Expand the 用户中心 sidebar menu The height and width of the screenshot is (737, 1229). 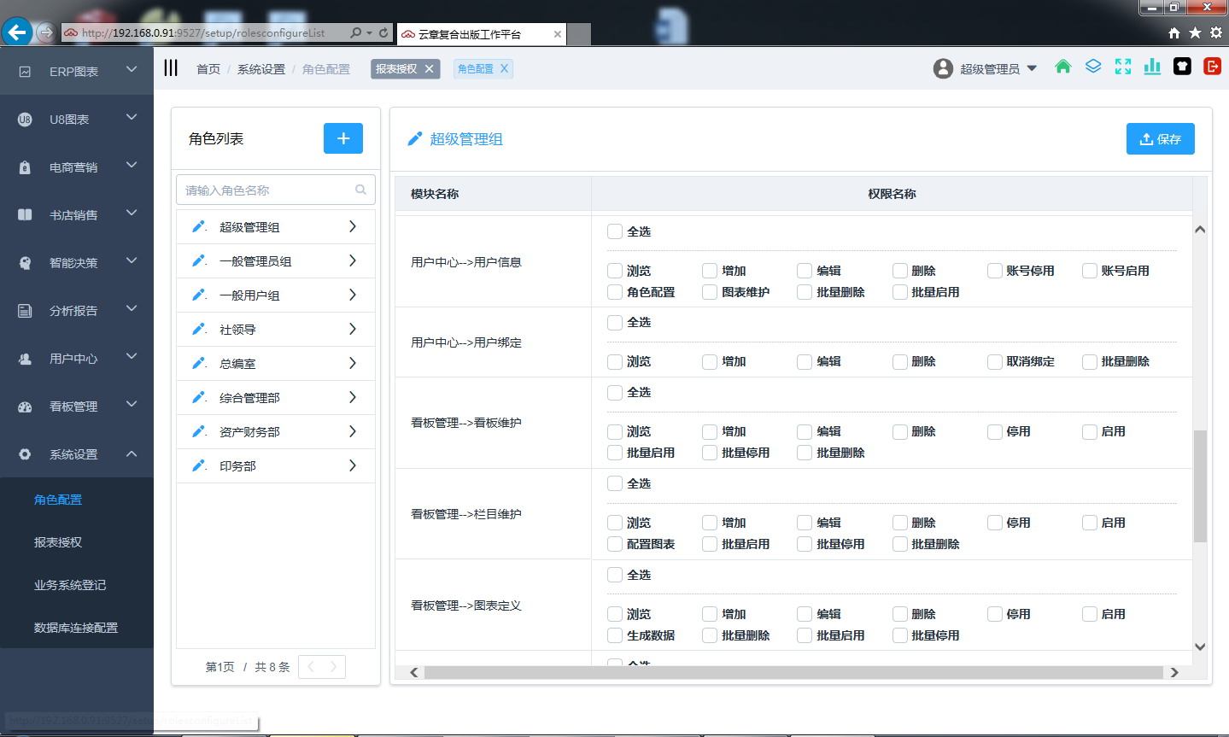point(132,356)
